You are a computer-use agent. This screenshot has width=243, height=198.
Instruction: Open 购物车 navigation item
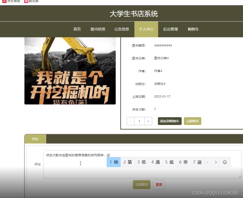click(193, 29)
